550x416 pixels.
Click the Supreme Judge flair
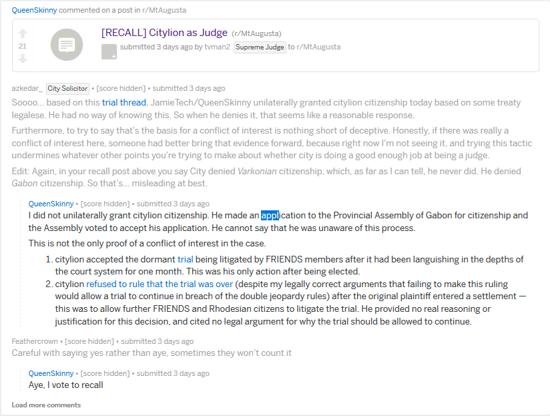(260, 47)
